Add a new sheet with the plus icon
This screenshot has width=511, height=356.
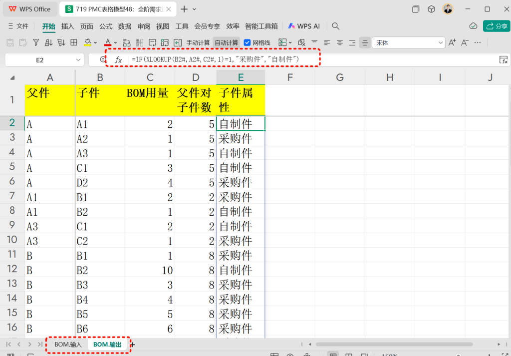(x=132, y=344)
